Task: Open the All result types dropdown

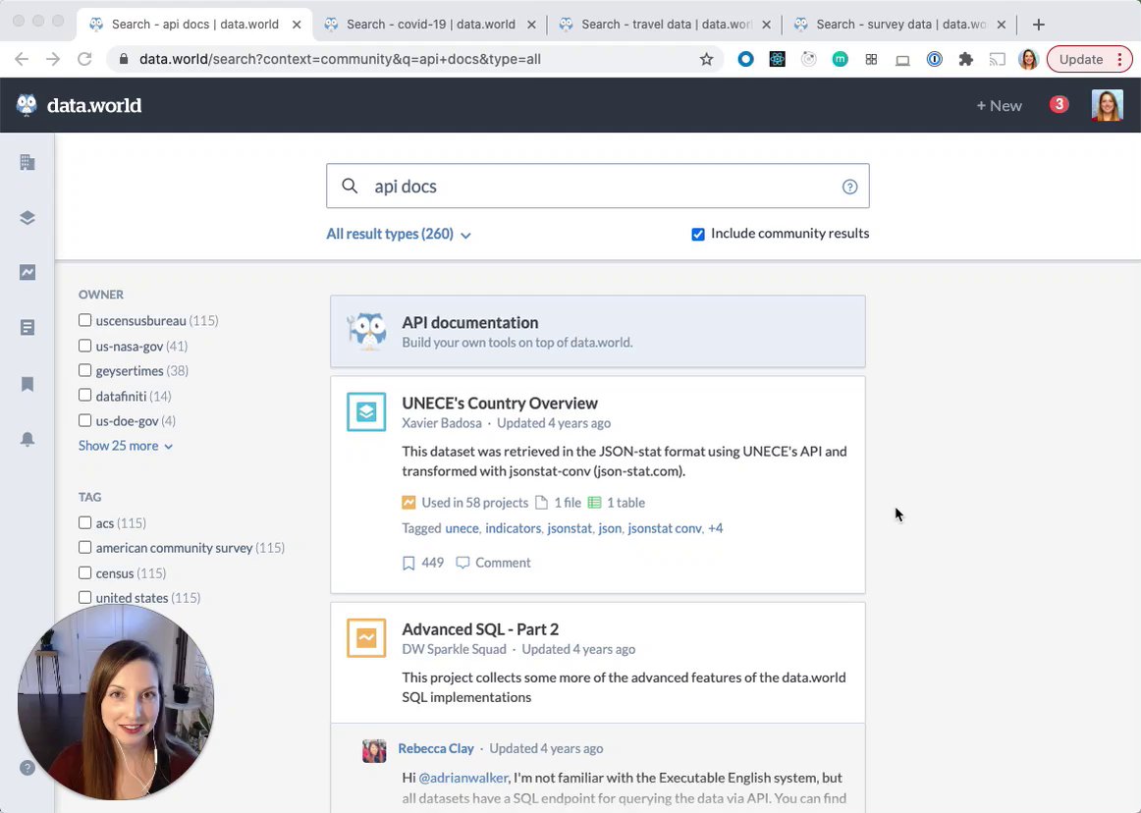Action: [x=399, y=235]
